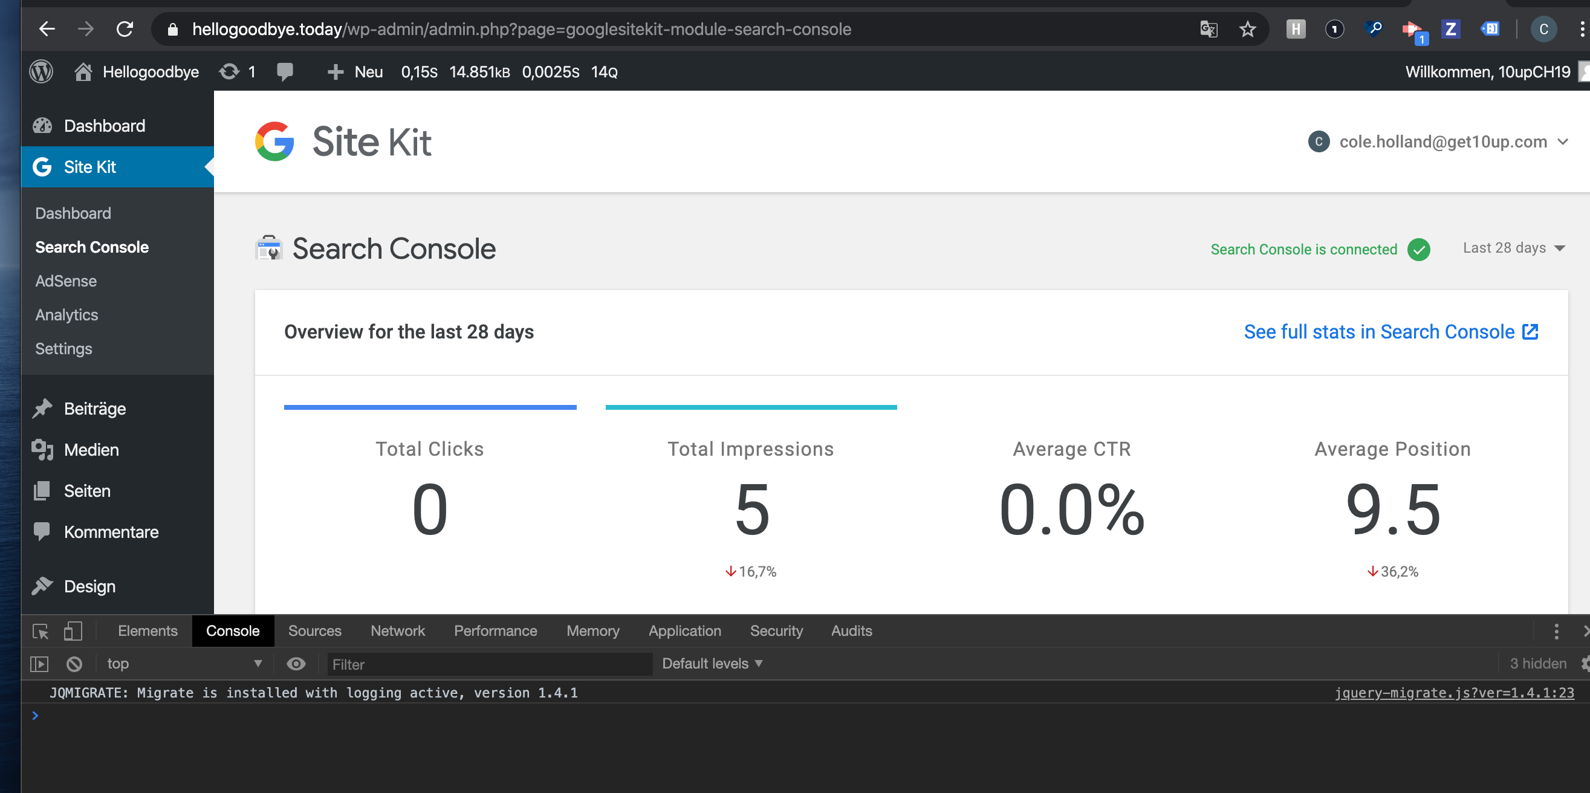Select the Total Clicks metric
Image resolution: width=1590 pixels, height=793 pixels.
[430, 494]
